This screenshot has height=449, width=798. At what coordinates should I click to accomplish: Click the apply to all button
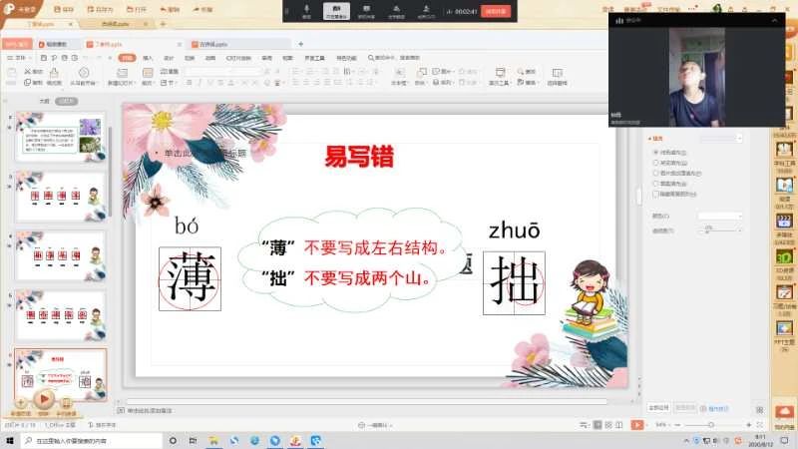[x=657, y=407]
